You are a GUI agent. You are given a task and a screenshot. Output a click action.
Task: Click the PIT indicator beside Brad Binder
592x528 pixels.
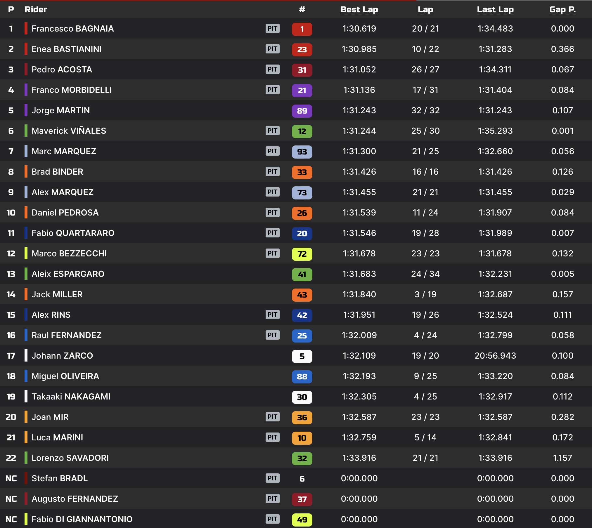[272, 171]
